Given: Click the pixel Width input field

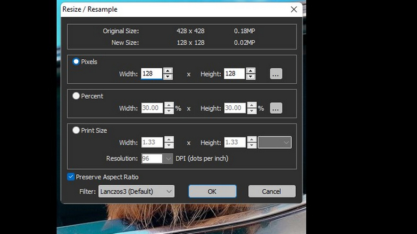Looking at the screenshot, I should coord(152,73).
